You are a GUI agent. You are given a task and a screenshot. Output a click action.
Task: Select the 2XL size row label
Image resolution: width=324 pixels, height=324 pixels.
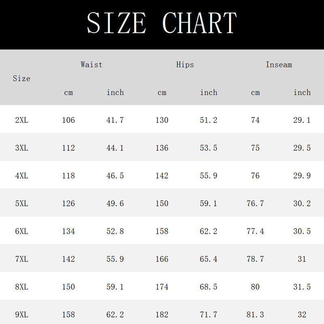pyautogui.click(x=21, y=120)
